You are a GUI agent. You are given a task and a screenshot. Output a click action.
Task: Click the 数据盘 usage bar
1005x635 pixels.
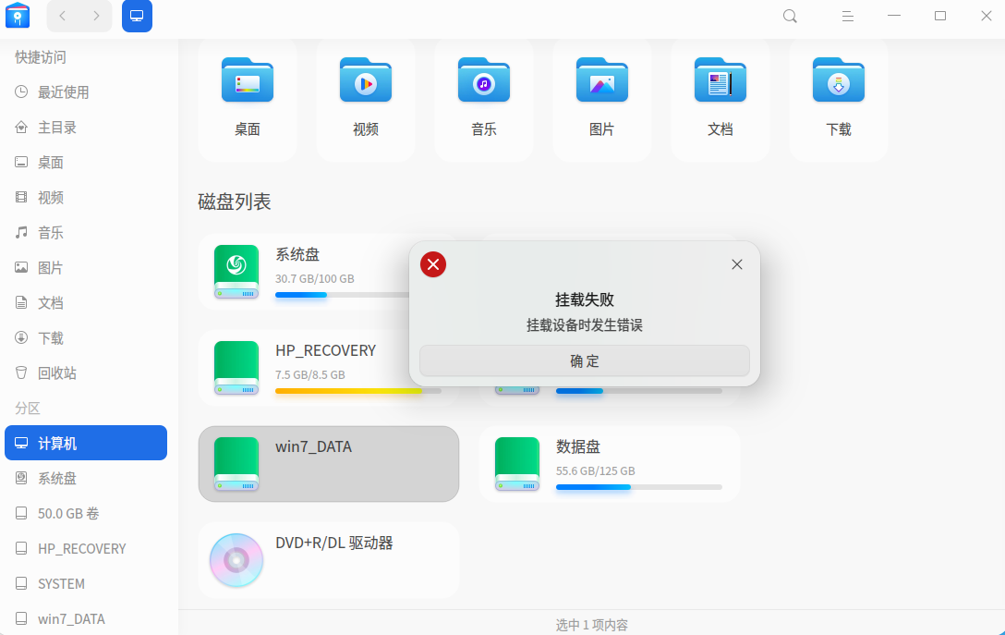[639, 487]
